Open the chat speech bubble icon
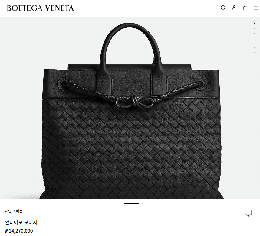260x236 pixels. (248, 213)
